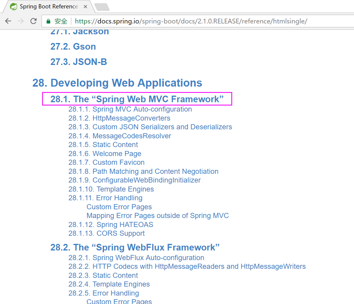The width and height of the screenshot is (354, 304).
Task: Reload the page with the refresh icon
Action: (33, 21)
